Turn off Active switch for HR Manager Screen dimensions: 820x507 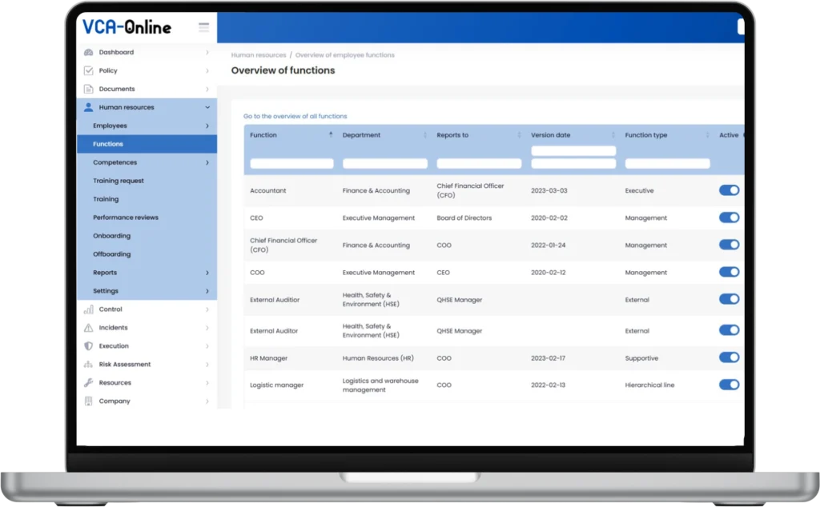coord(729,357)
